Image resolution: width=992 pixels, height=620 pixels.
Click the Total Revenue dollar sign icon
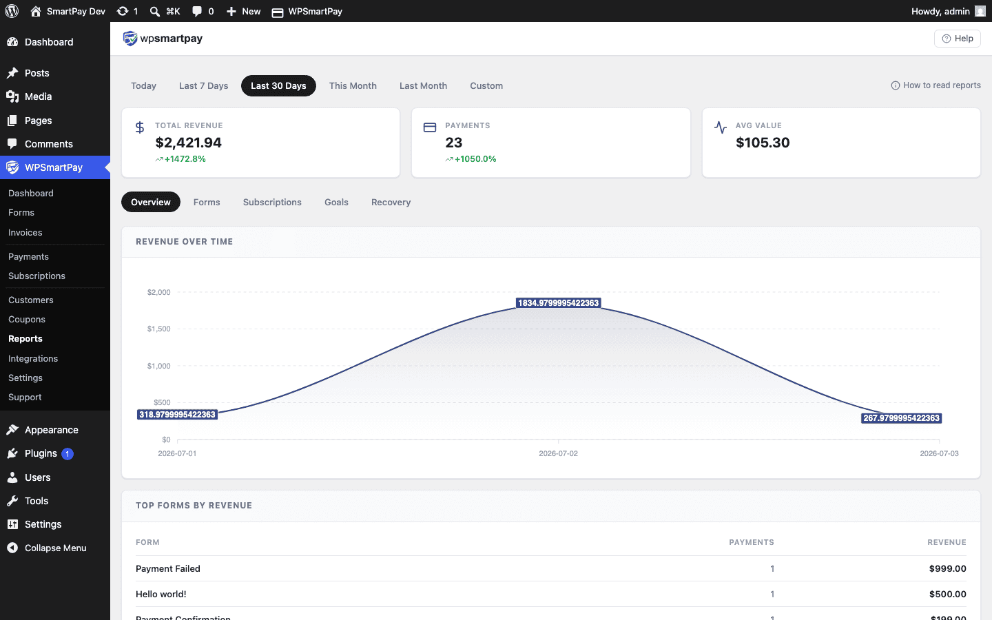tap(140, 127)
